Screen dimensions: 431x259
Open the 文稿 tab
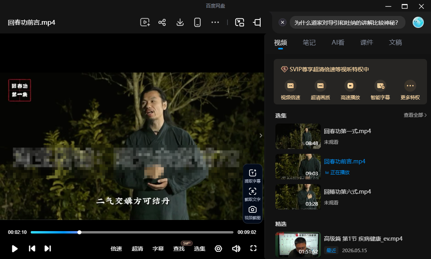coord(395,43)
